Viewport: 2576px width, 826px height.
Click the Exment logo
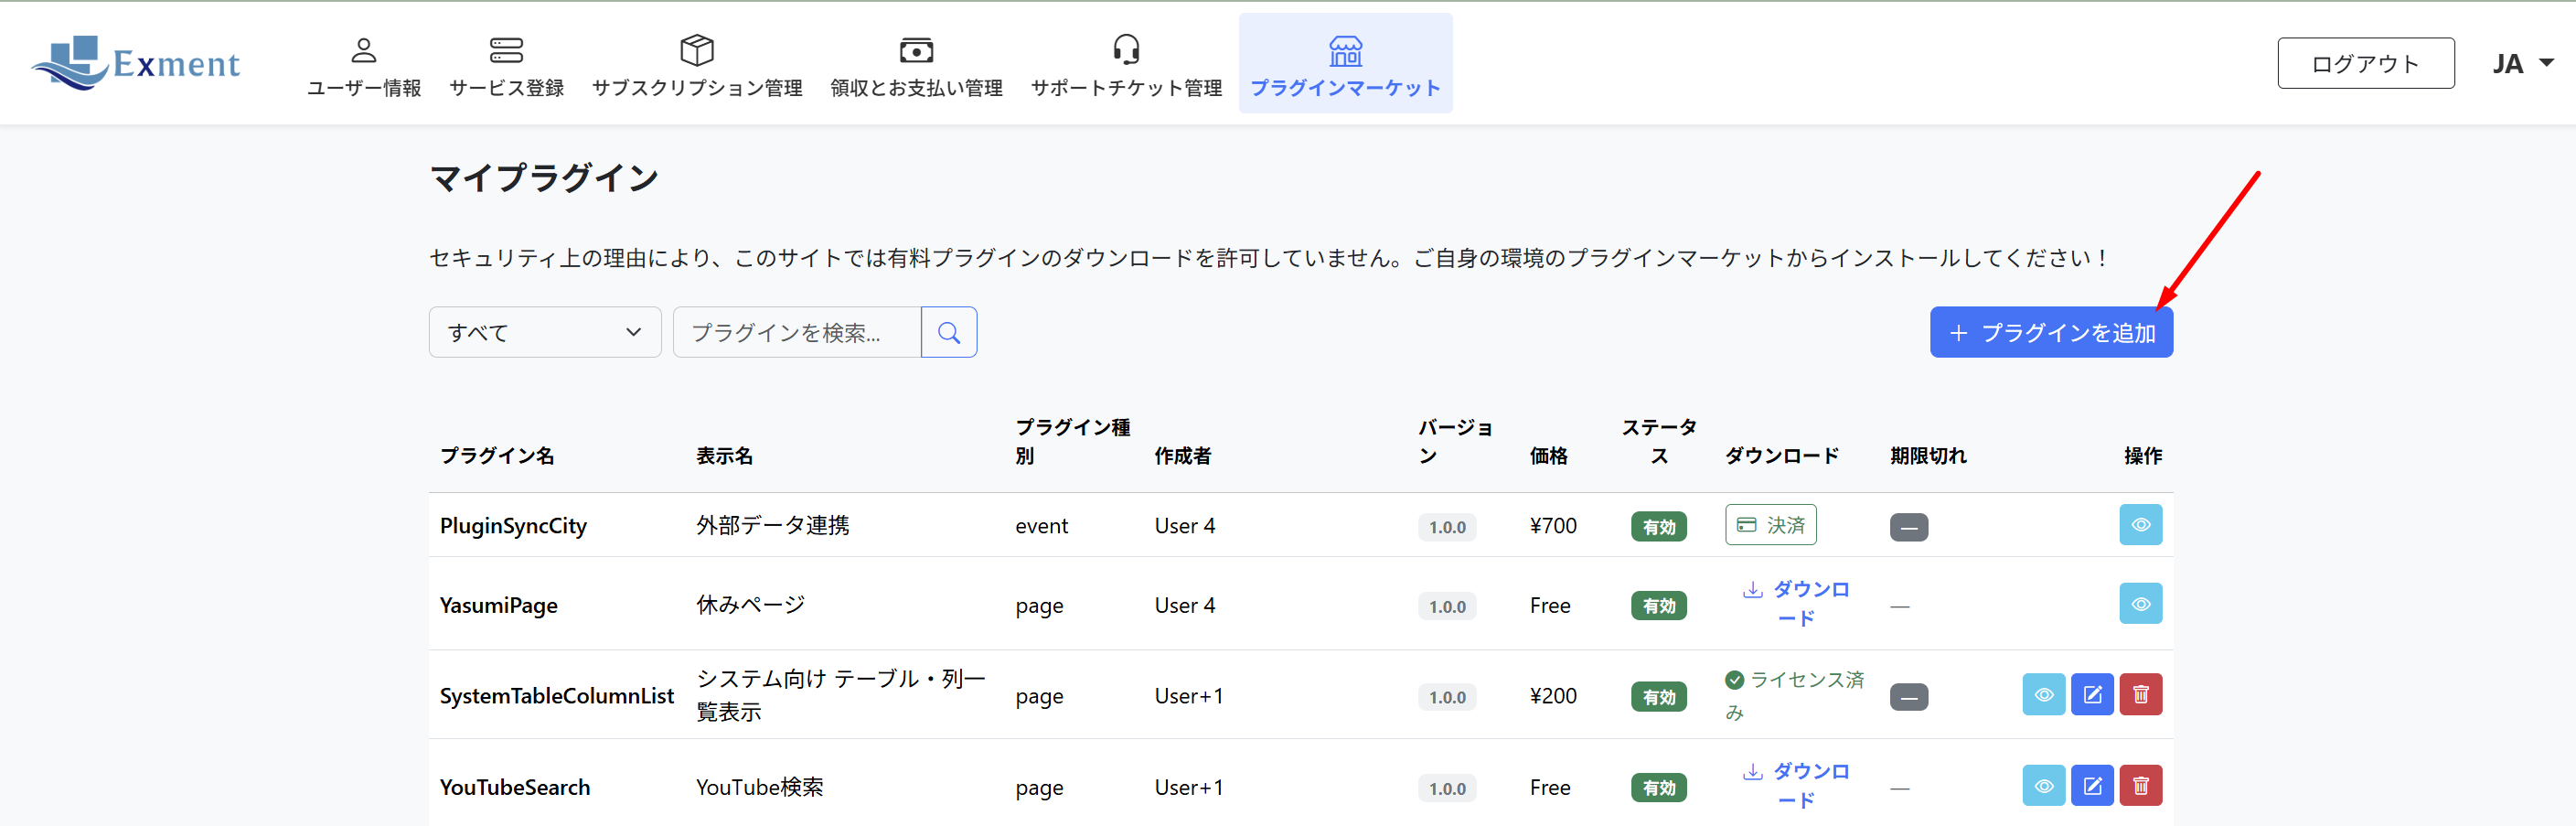pyautogui.click(x=136, y=63)
